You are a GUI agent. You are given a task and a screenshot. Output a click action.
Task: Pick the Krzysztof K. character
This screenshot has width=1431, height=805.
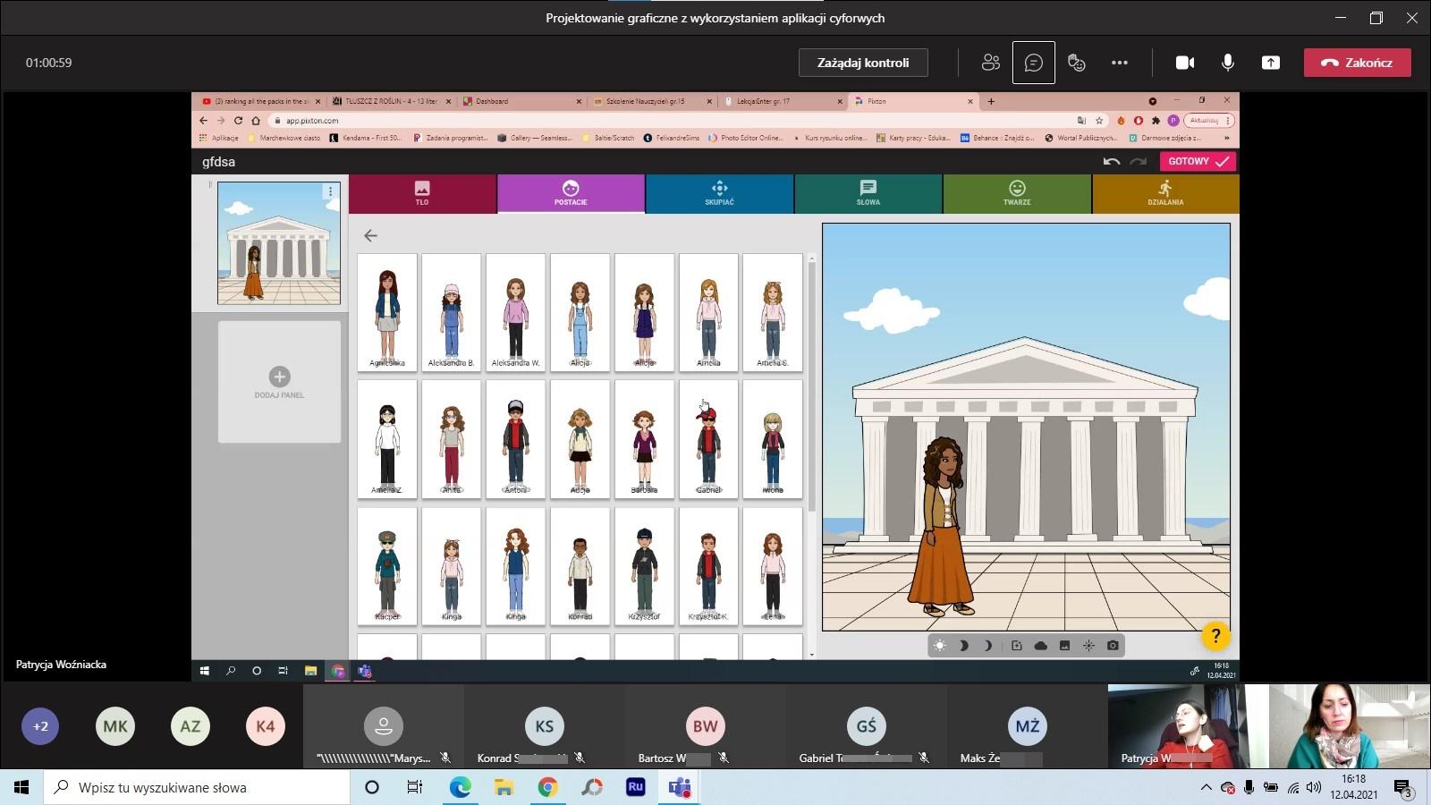[x=708, y=566]
